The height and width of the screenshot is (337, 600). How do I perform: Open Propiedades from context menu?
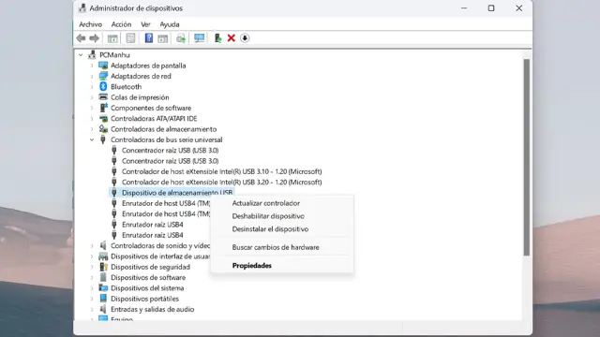[282, 266]
